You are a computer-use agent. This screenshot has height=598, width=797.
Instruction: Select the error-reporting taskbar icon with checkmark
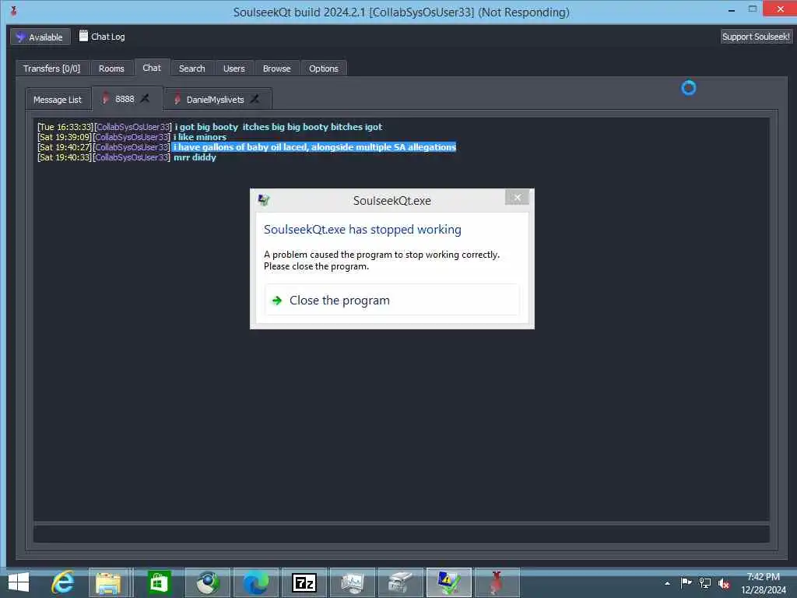pyautogui.click(x=449, y=582)
